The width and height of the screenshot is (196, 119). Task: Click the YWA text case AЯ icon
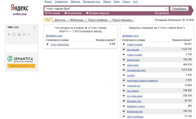pyautogui.click(x=24, y=34)
